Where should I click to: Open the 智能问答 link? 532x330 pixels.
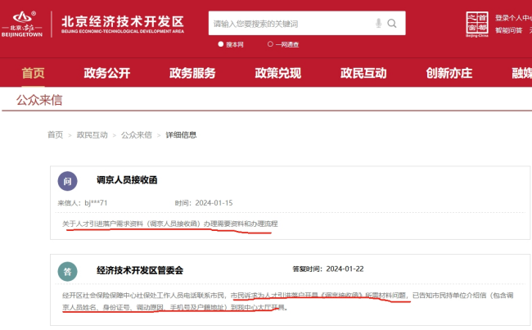[x=508, y=30]
